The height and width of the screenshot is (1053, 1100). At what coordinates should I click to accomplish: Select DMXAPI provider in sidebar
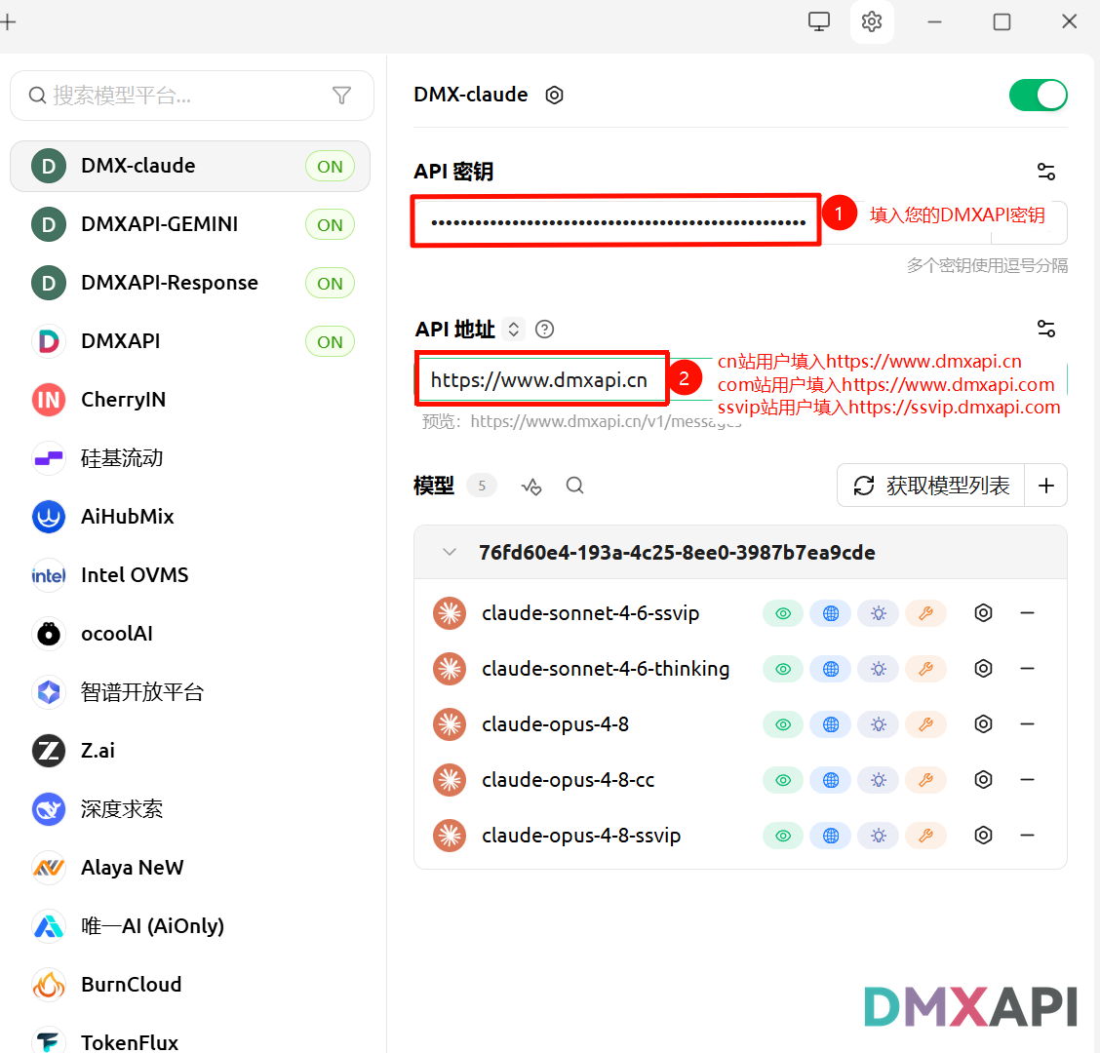coord(190,341)
